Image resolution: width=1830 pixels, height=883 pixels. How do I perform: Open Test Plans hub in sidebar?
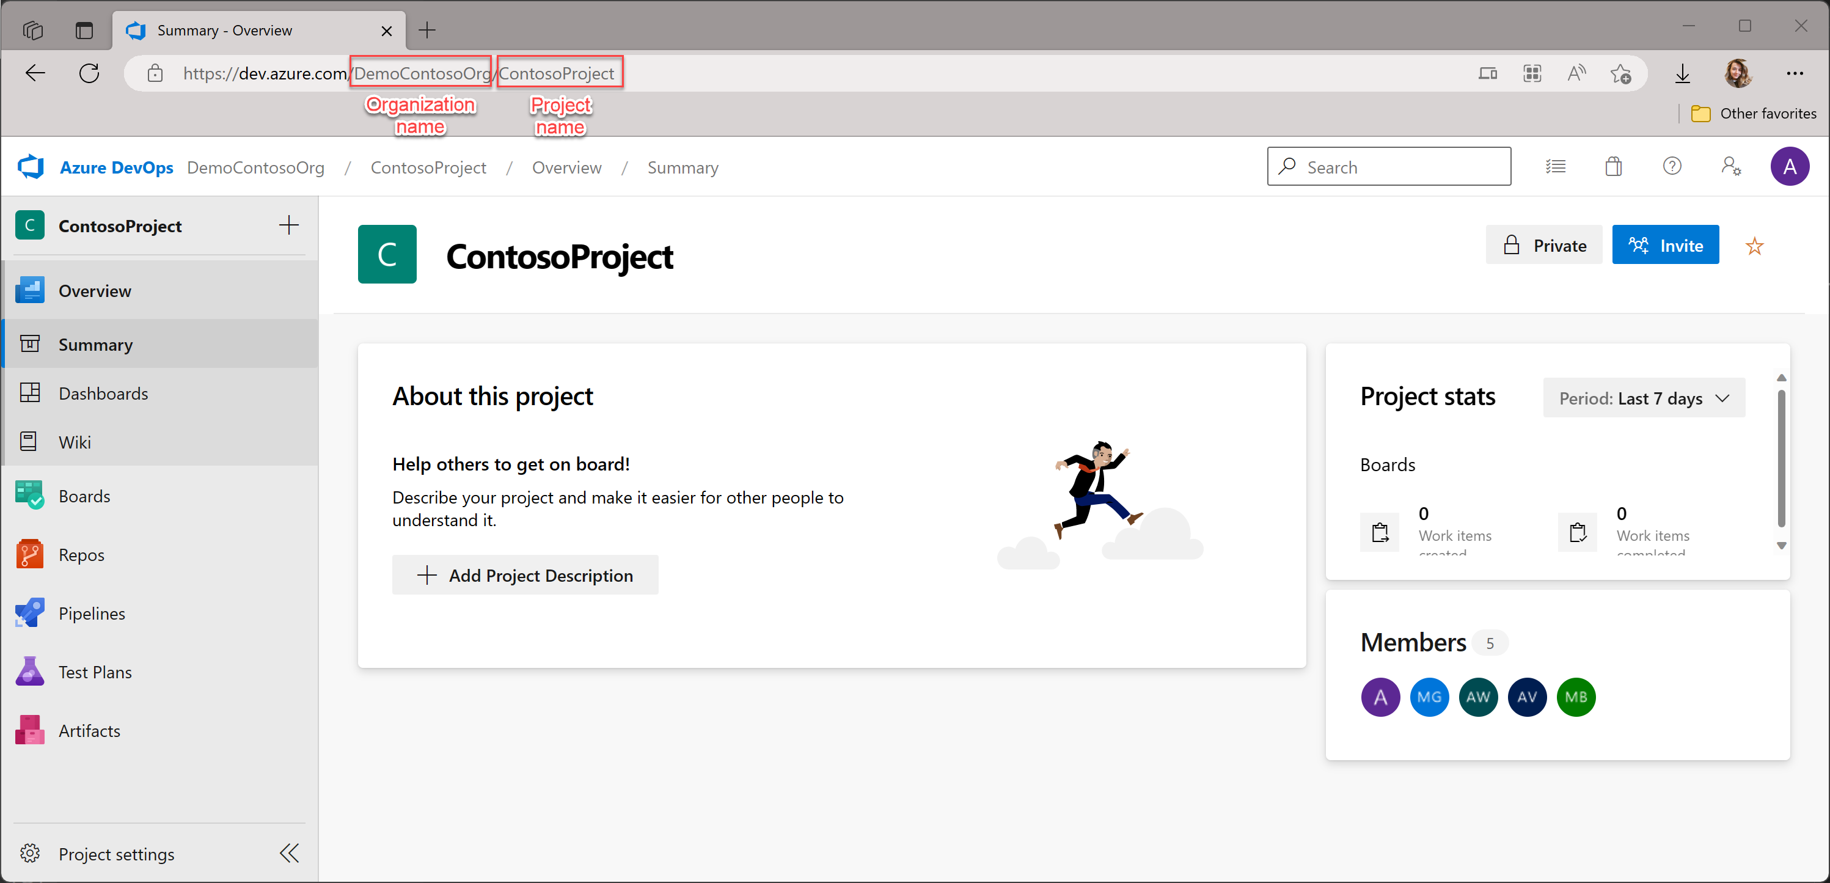[95, 672]
